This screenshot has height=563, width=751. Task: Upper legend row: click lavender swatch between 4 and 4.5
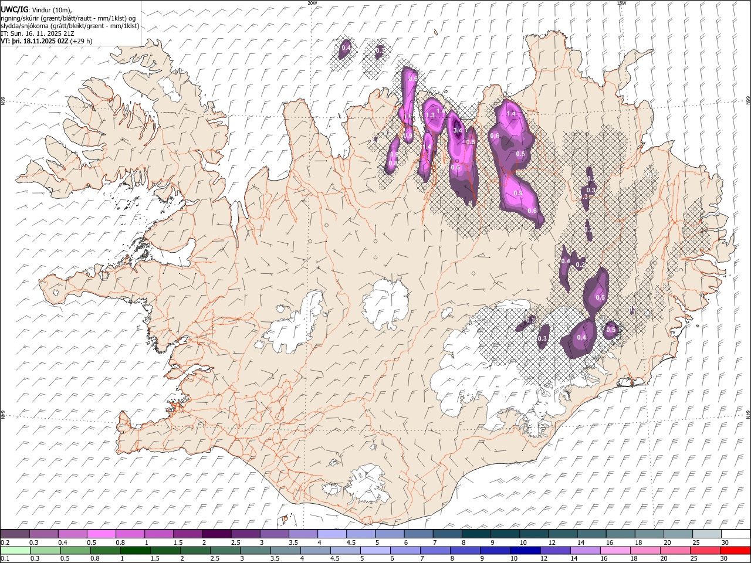(331, 534)
